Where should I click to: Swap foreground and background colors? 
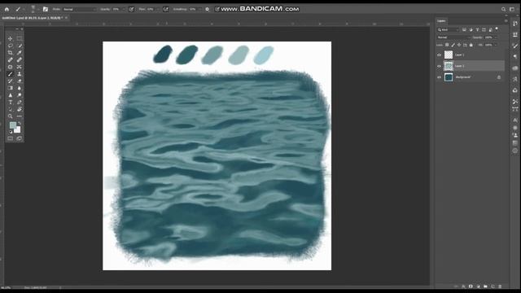20,123
